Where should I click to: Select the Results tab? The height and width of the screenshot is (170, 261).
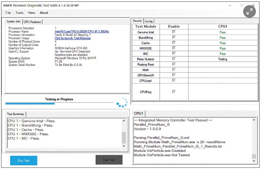pos(137,21)
